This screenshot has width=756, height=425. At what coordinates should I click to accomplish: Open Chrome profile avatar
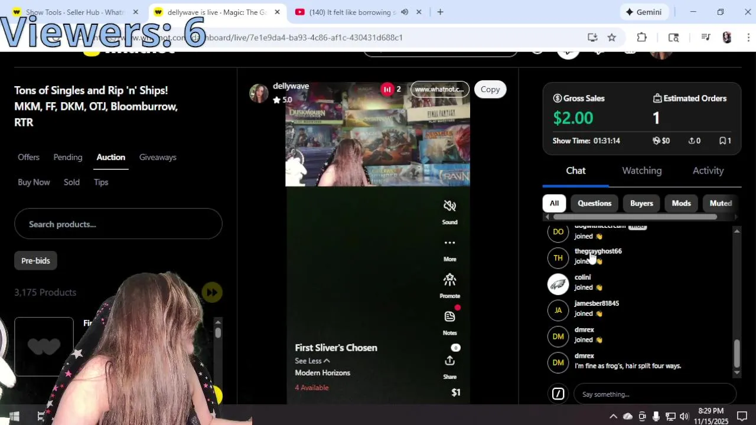727,37
